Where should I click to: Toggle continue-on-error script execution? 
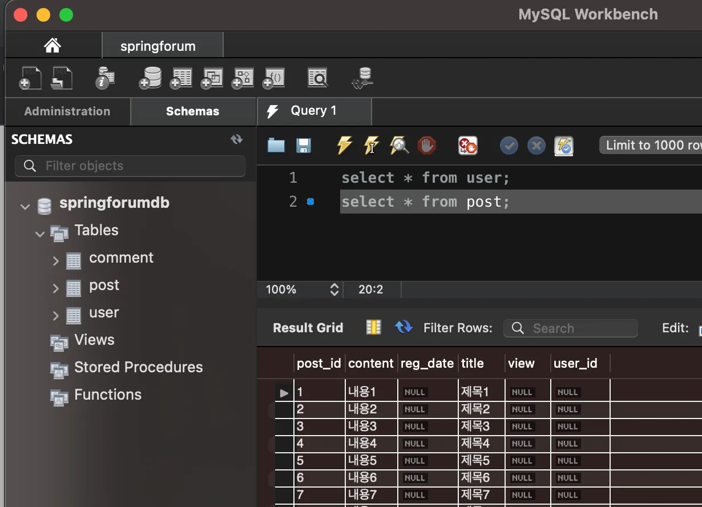pos(468,146)
